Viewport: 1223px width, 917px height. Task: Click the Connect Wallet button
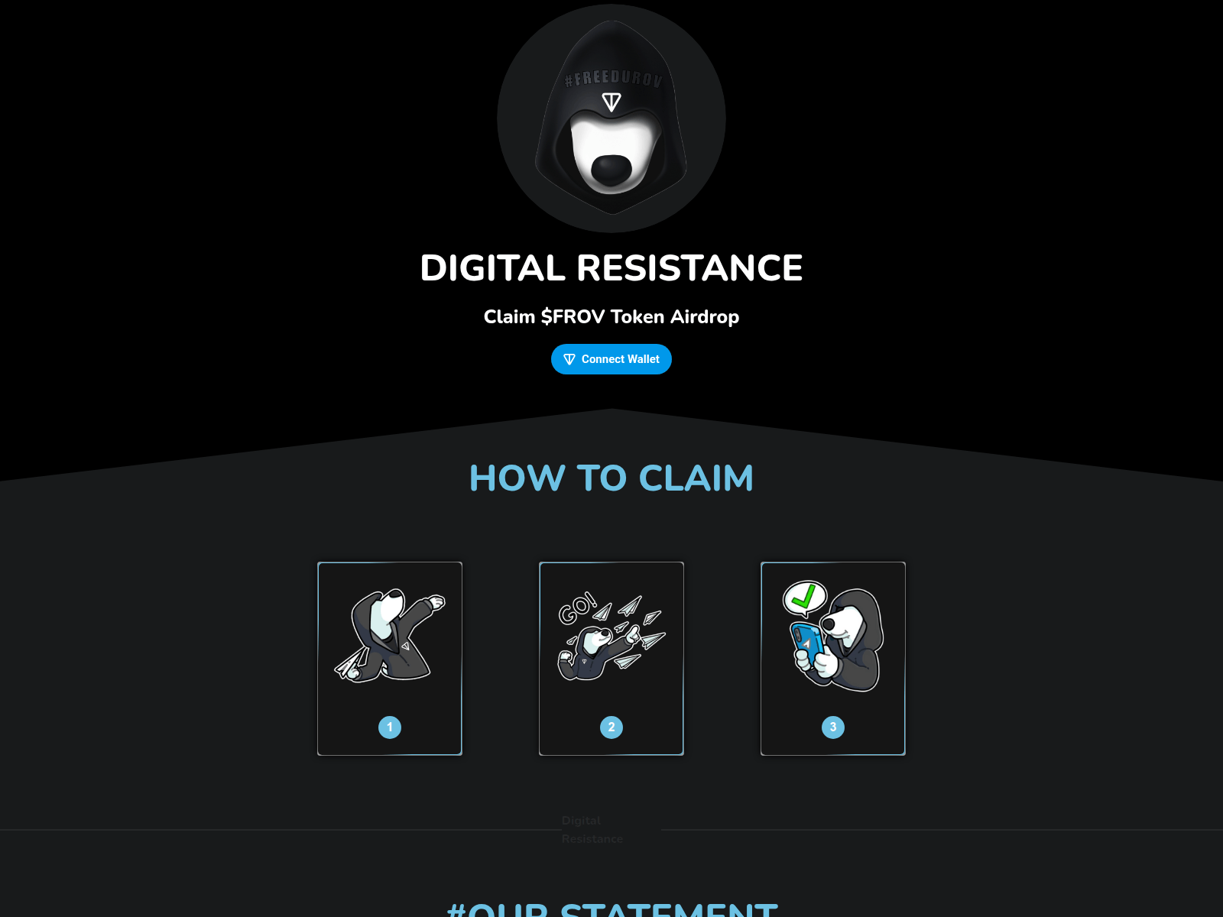(x=611, y=359)
